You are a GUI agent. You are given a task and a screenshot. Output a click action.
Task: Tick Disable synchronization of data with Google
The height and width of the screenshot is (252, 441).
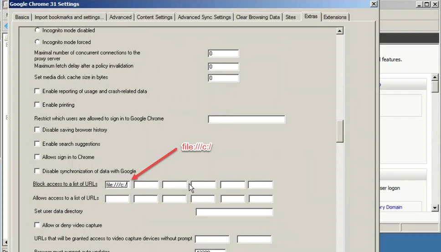[37, 171]
